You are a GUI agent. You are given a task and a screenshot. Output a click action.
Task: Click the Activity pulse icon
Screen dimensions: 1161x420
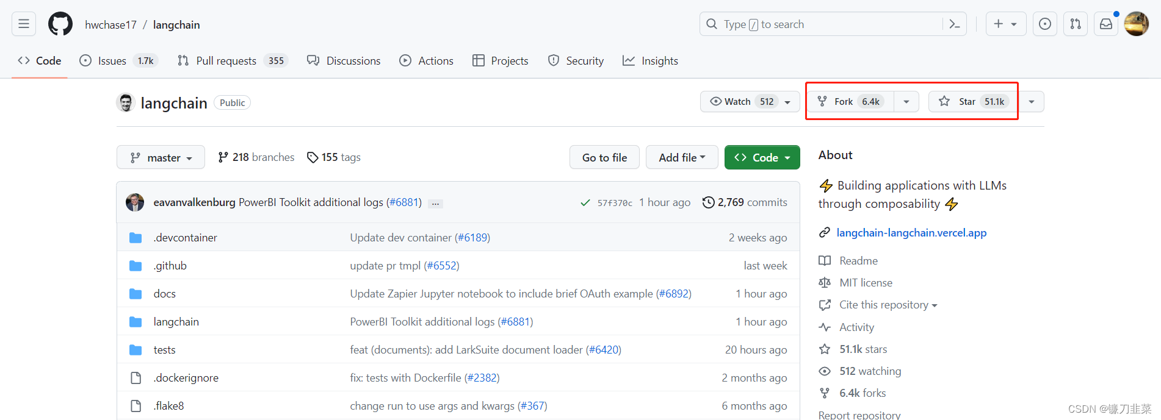(x=825, y=327)
